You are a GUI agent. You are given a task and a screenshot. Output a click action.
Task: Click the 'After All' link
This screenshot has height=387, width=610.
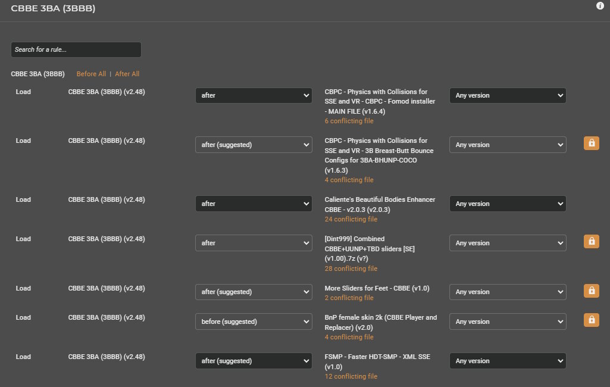pos(127,74)
